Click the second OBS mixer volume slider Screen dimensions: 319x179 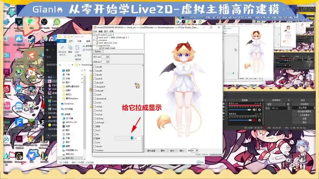(240, 120)
